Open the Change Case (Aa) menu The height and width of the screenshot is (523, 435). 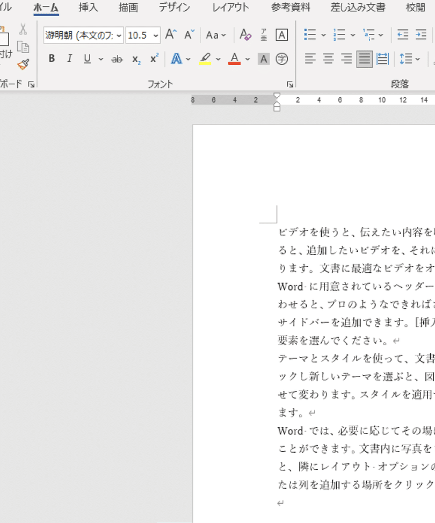[x=216, y=35]
